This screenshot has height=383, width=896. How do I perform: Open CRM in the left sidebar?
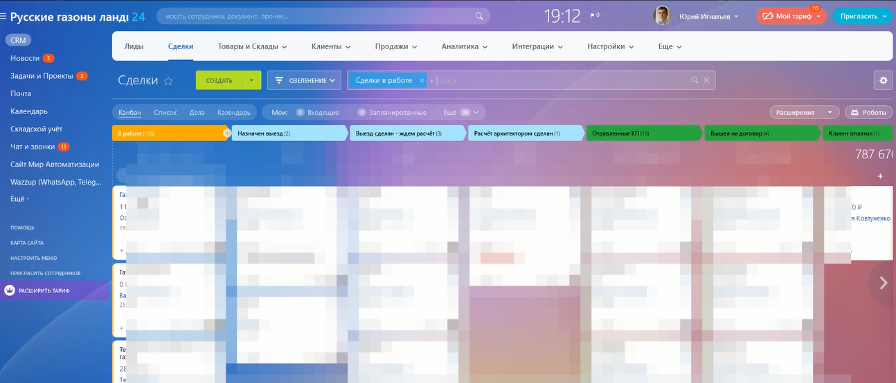(18, 41)
